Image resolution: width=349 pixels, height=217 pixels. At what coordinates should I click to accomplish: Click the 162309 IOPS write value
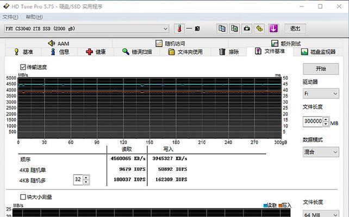(x=171, y=180)
